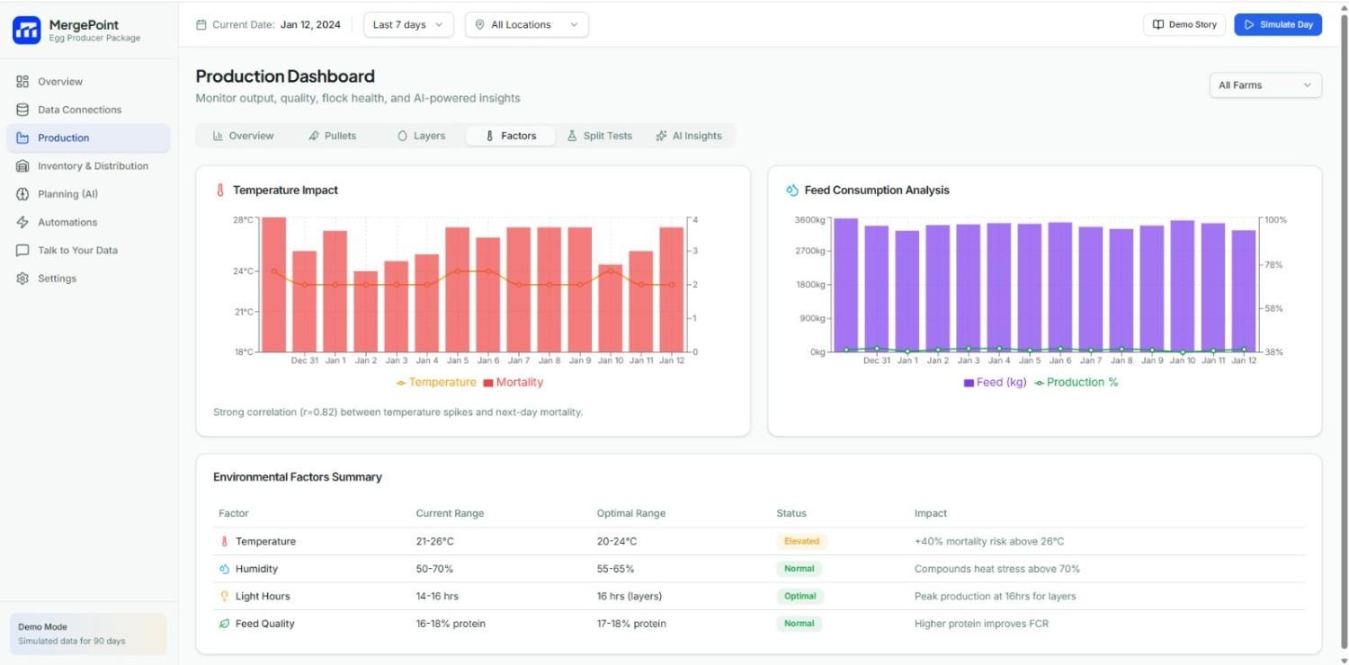The height and width of the screenshot is (665, 1349).
Task: Open the All Farms dropdown
Action: click(1264, 84)
